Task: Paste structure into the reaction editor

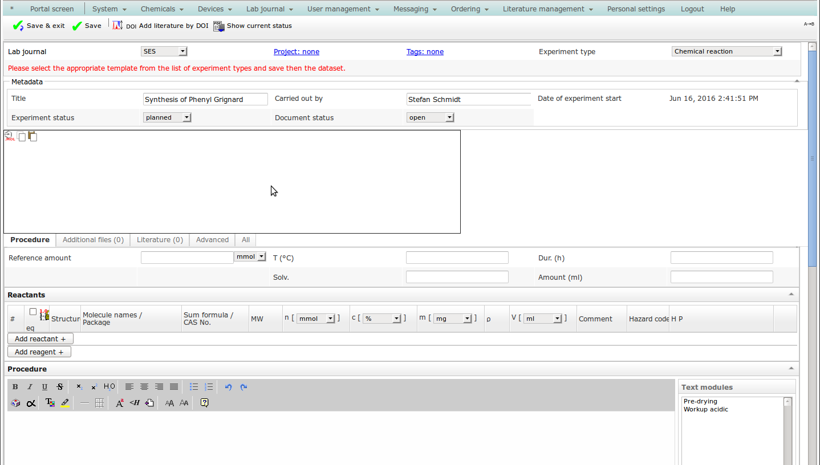Action: tap(33, 136)
